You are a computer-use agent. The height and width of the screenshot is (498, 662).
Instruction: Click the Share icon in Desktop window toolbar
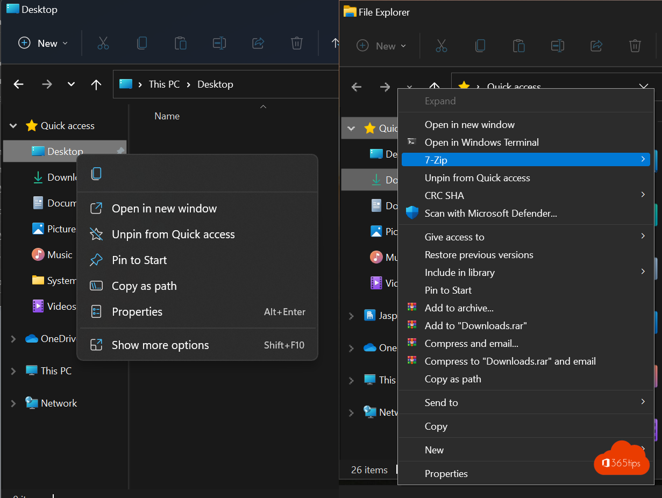coord(258,44)
